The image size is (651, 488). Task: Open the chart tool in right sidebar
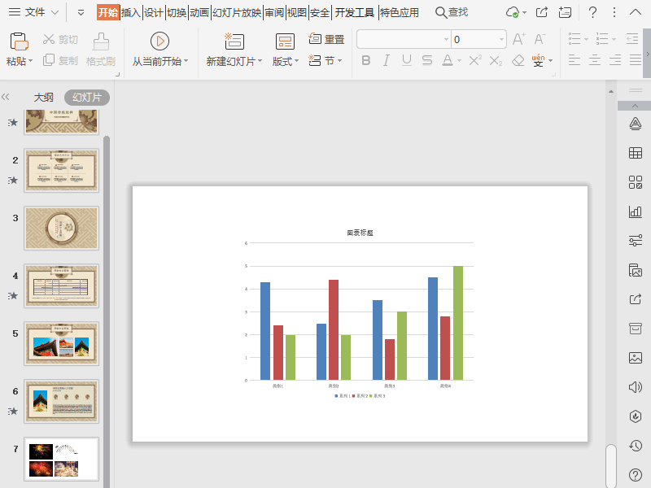click(636, 211)
